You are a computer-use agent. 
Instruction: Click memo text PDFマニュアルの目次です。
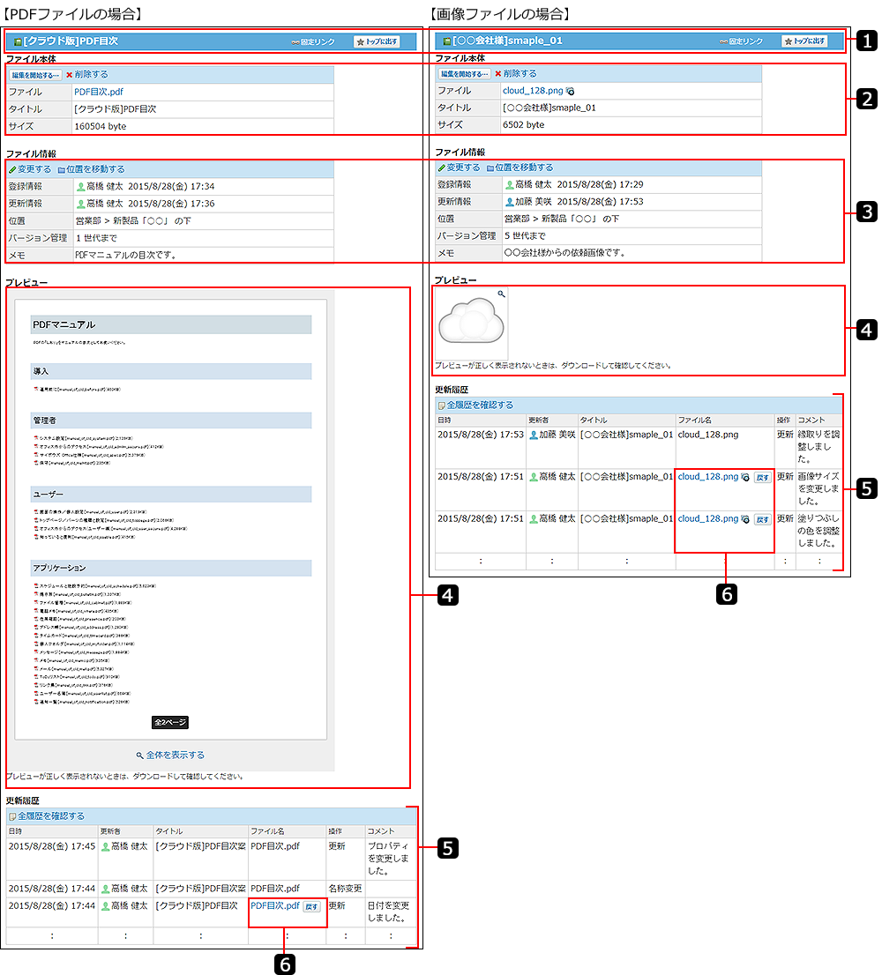coord(127,255)
